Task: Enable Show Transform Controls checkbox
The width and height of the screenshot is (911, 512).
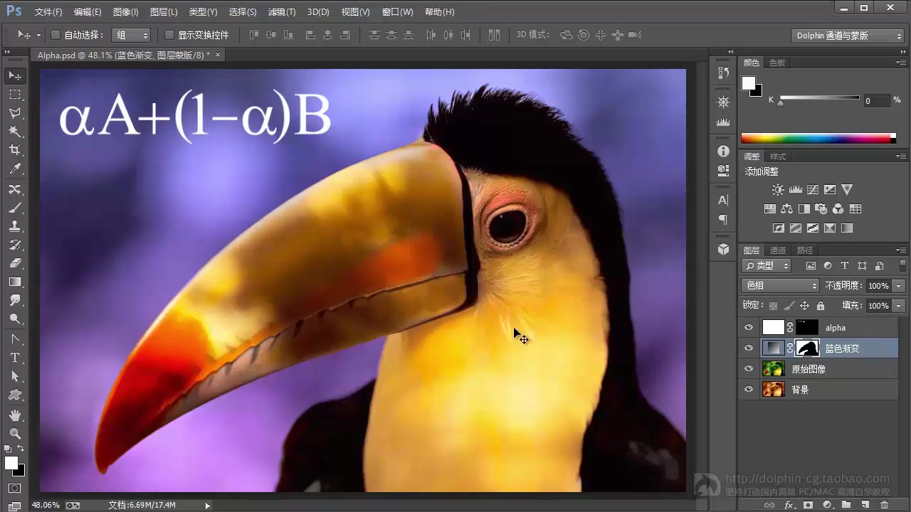Action: [169, 35]
